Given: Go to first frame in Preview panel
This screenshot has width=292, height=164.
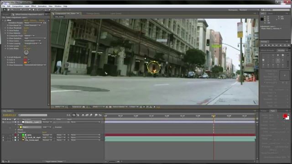Looking at the screenshot, I should coord(262,45).
